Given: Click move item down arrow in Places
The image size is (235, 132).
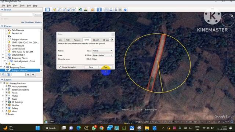Looking at the screenshot, I should point(33,74).
